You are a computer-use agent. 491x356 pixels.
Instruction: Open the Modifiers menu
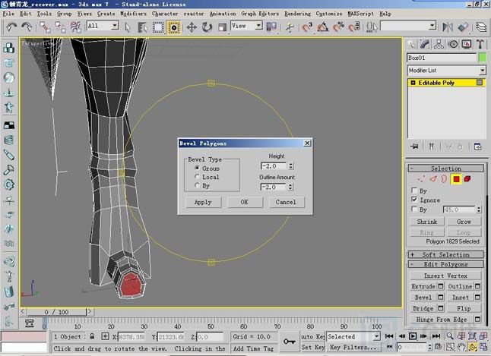tap(134, 14)
